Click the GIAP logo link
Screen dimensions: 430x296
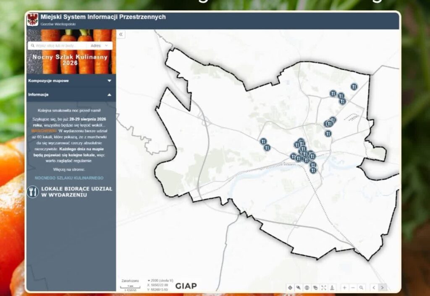(x=186, y=286)
